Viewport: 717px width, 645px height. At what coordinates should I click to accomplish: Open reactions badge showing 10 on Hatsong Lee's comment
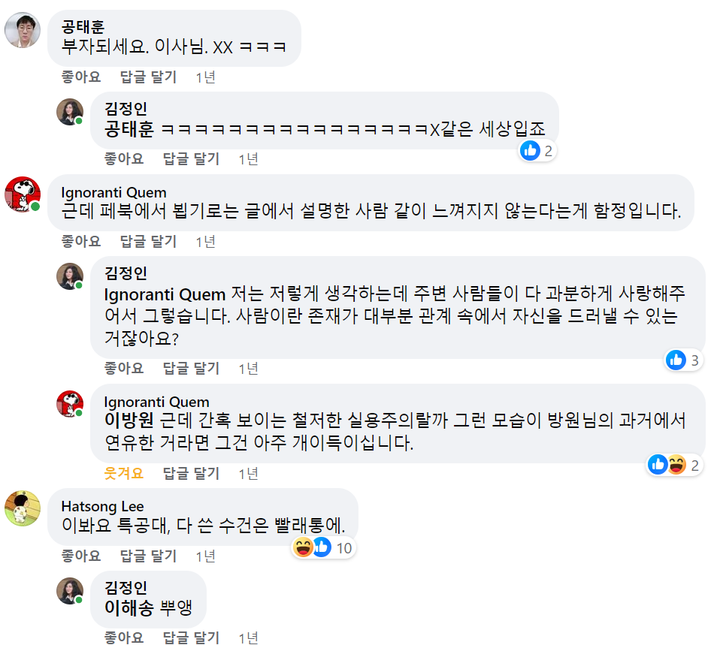click(x=323, y=548)
